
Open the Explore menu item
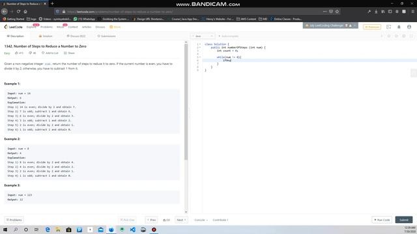[x=31, y=27]
